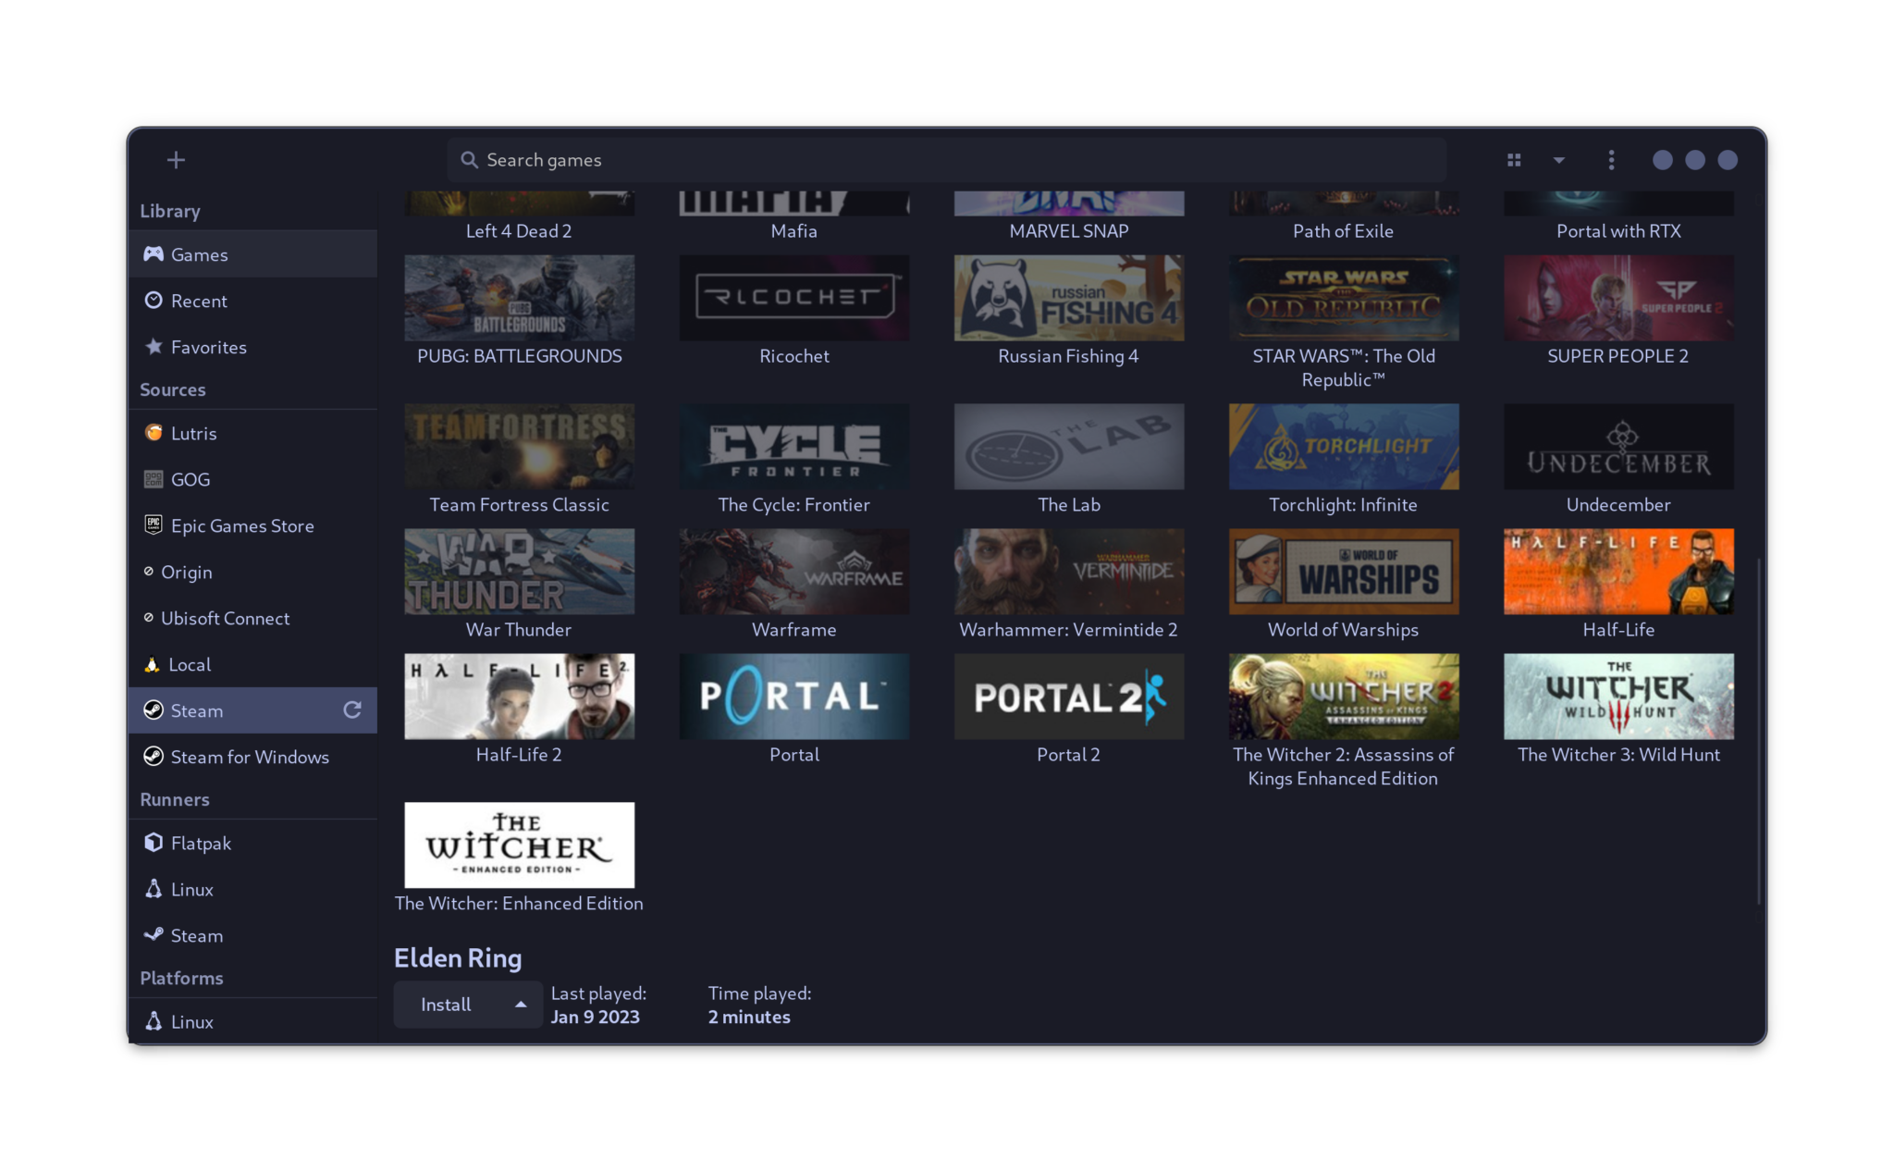
Task: Select the World of Warships cover
Action: (x=1343, y=572)
